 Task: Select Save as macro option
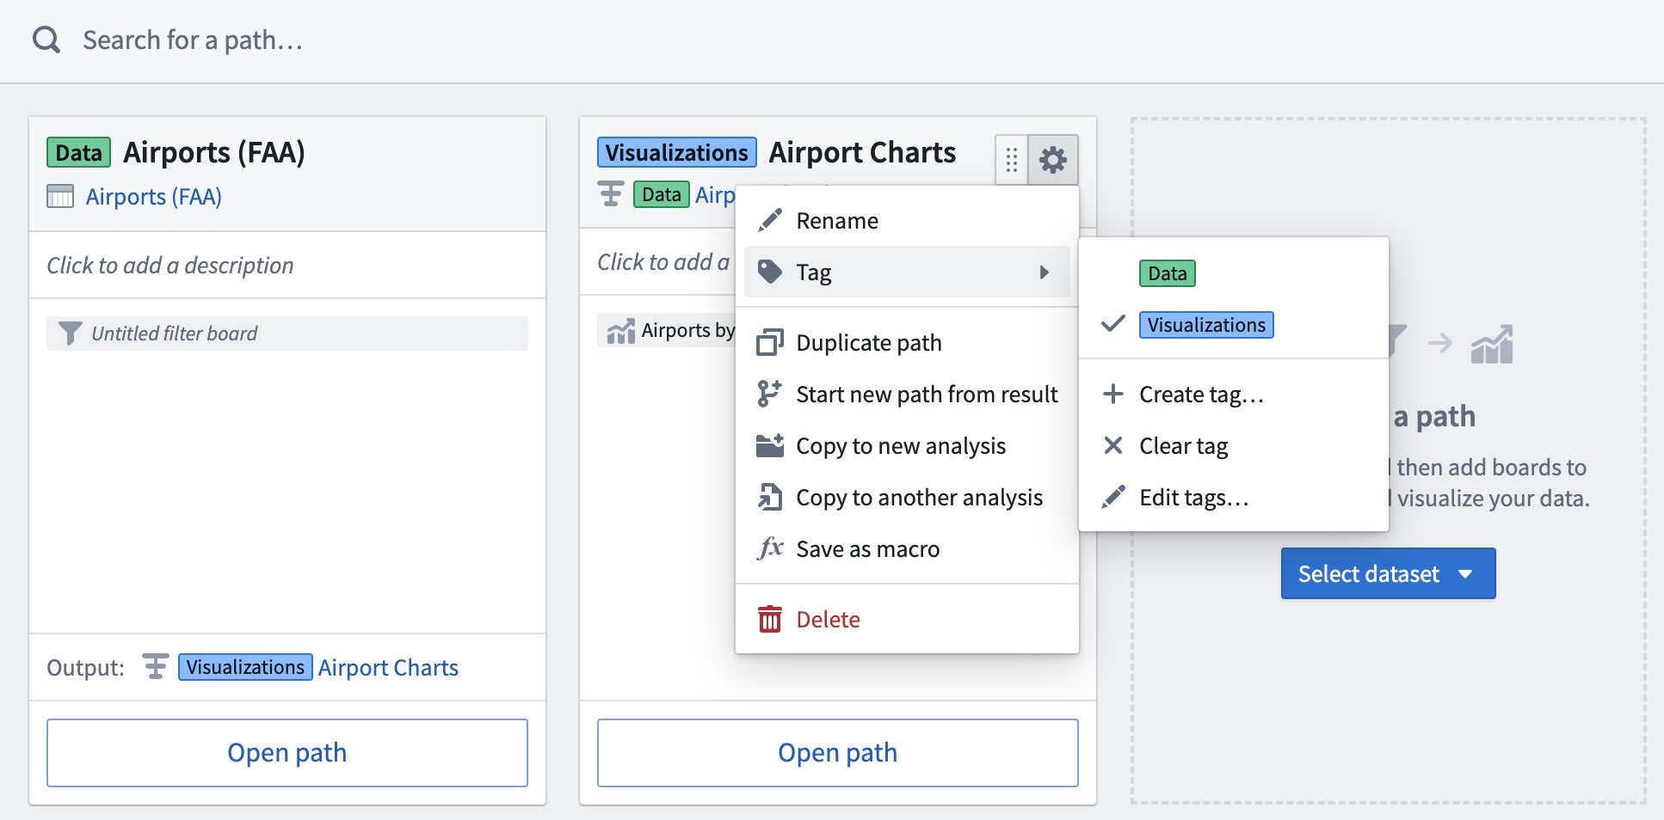coord(907,549)
